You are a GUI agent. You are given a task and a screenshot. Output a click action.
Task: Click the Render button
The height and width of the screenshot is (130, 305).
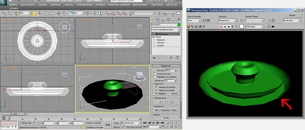pos(292,15)
